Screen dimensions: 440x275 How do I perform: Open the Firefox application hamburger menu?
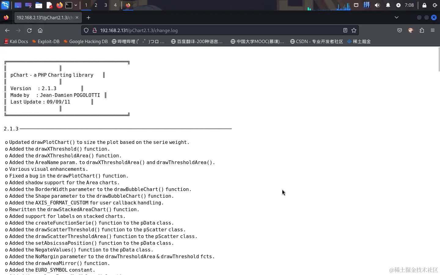(x=433, y=30)
